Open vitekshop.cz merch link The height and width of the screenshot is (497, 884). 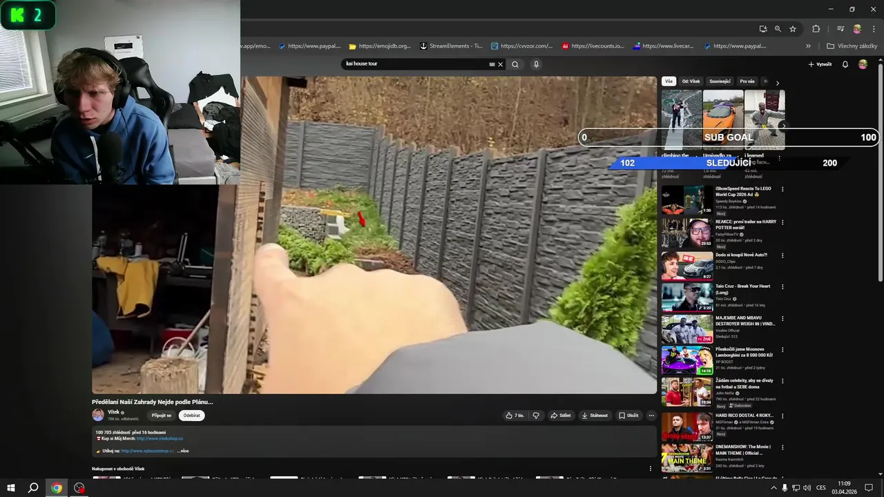(x=160, y=438)
